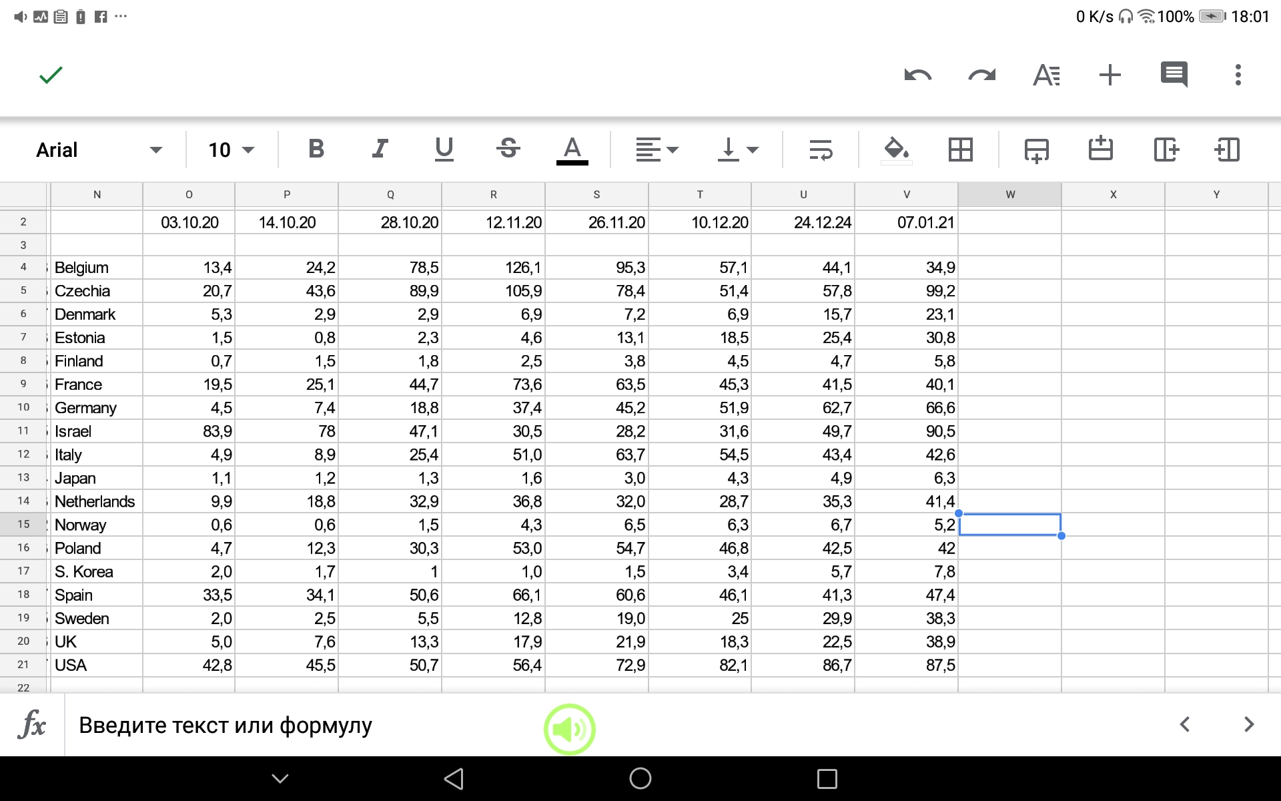Select column W header

point(1009,194)
